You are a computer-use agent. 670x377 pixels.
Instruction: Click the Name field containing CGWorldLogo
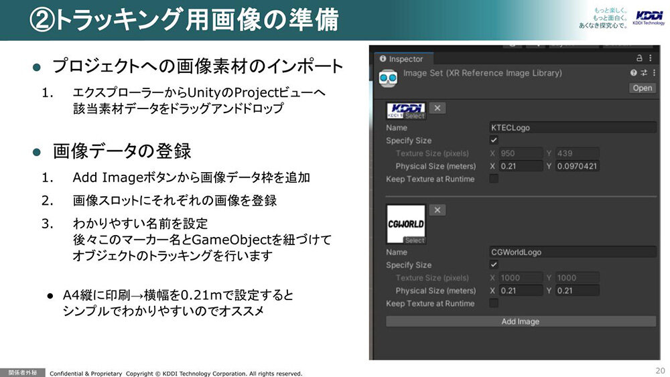point(572,252)
